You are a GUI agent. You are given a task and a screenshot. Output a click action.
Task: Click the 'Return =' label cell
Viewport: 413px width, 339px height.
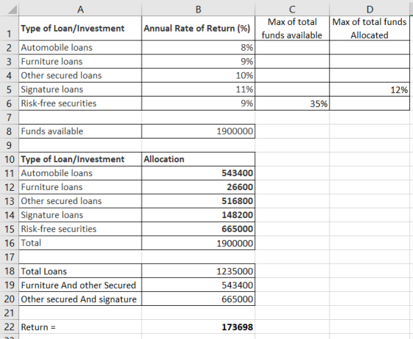pos(80,327)
